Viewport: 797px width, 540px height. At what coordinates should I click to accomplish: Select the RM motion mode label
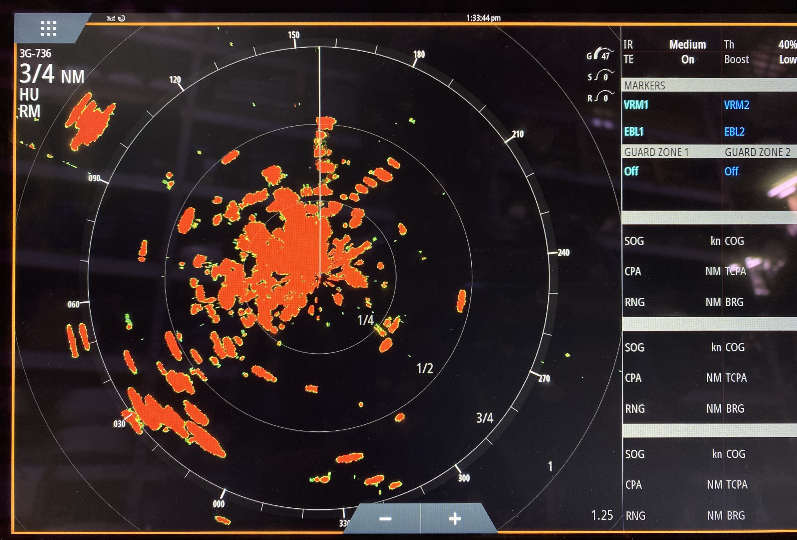pos(30,111)
